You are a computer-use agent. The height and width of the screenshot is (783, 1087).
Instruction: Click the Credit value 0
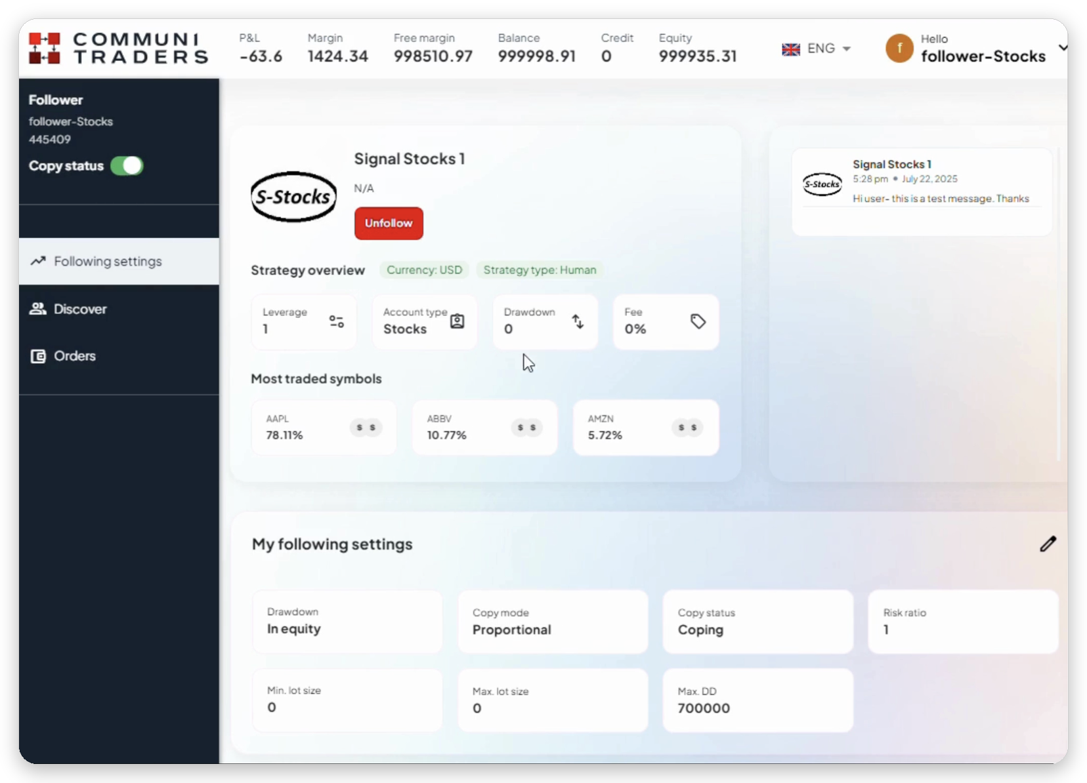click(x=607, y=56)
